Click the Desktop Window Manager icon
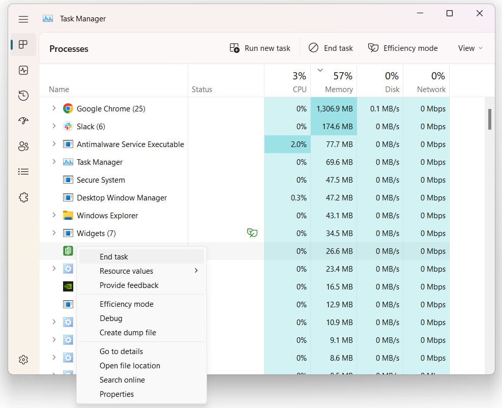Screen dimensions: 502x408 tap(68, 197)
